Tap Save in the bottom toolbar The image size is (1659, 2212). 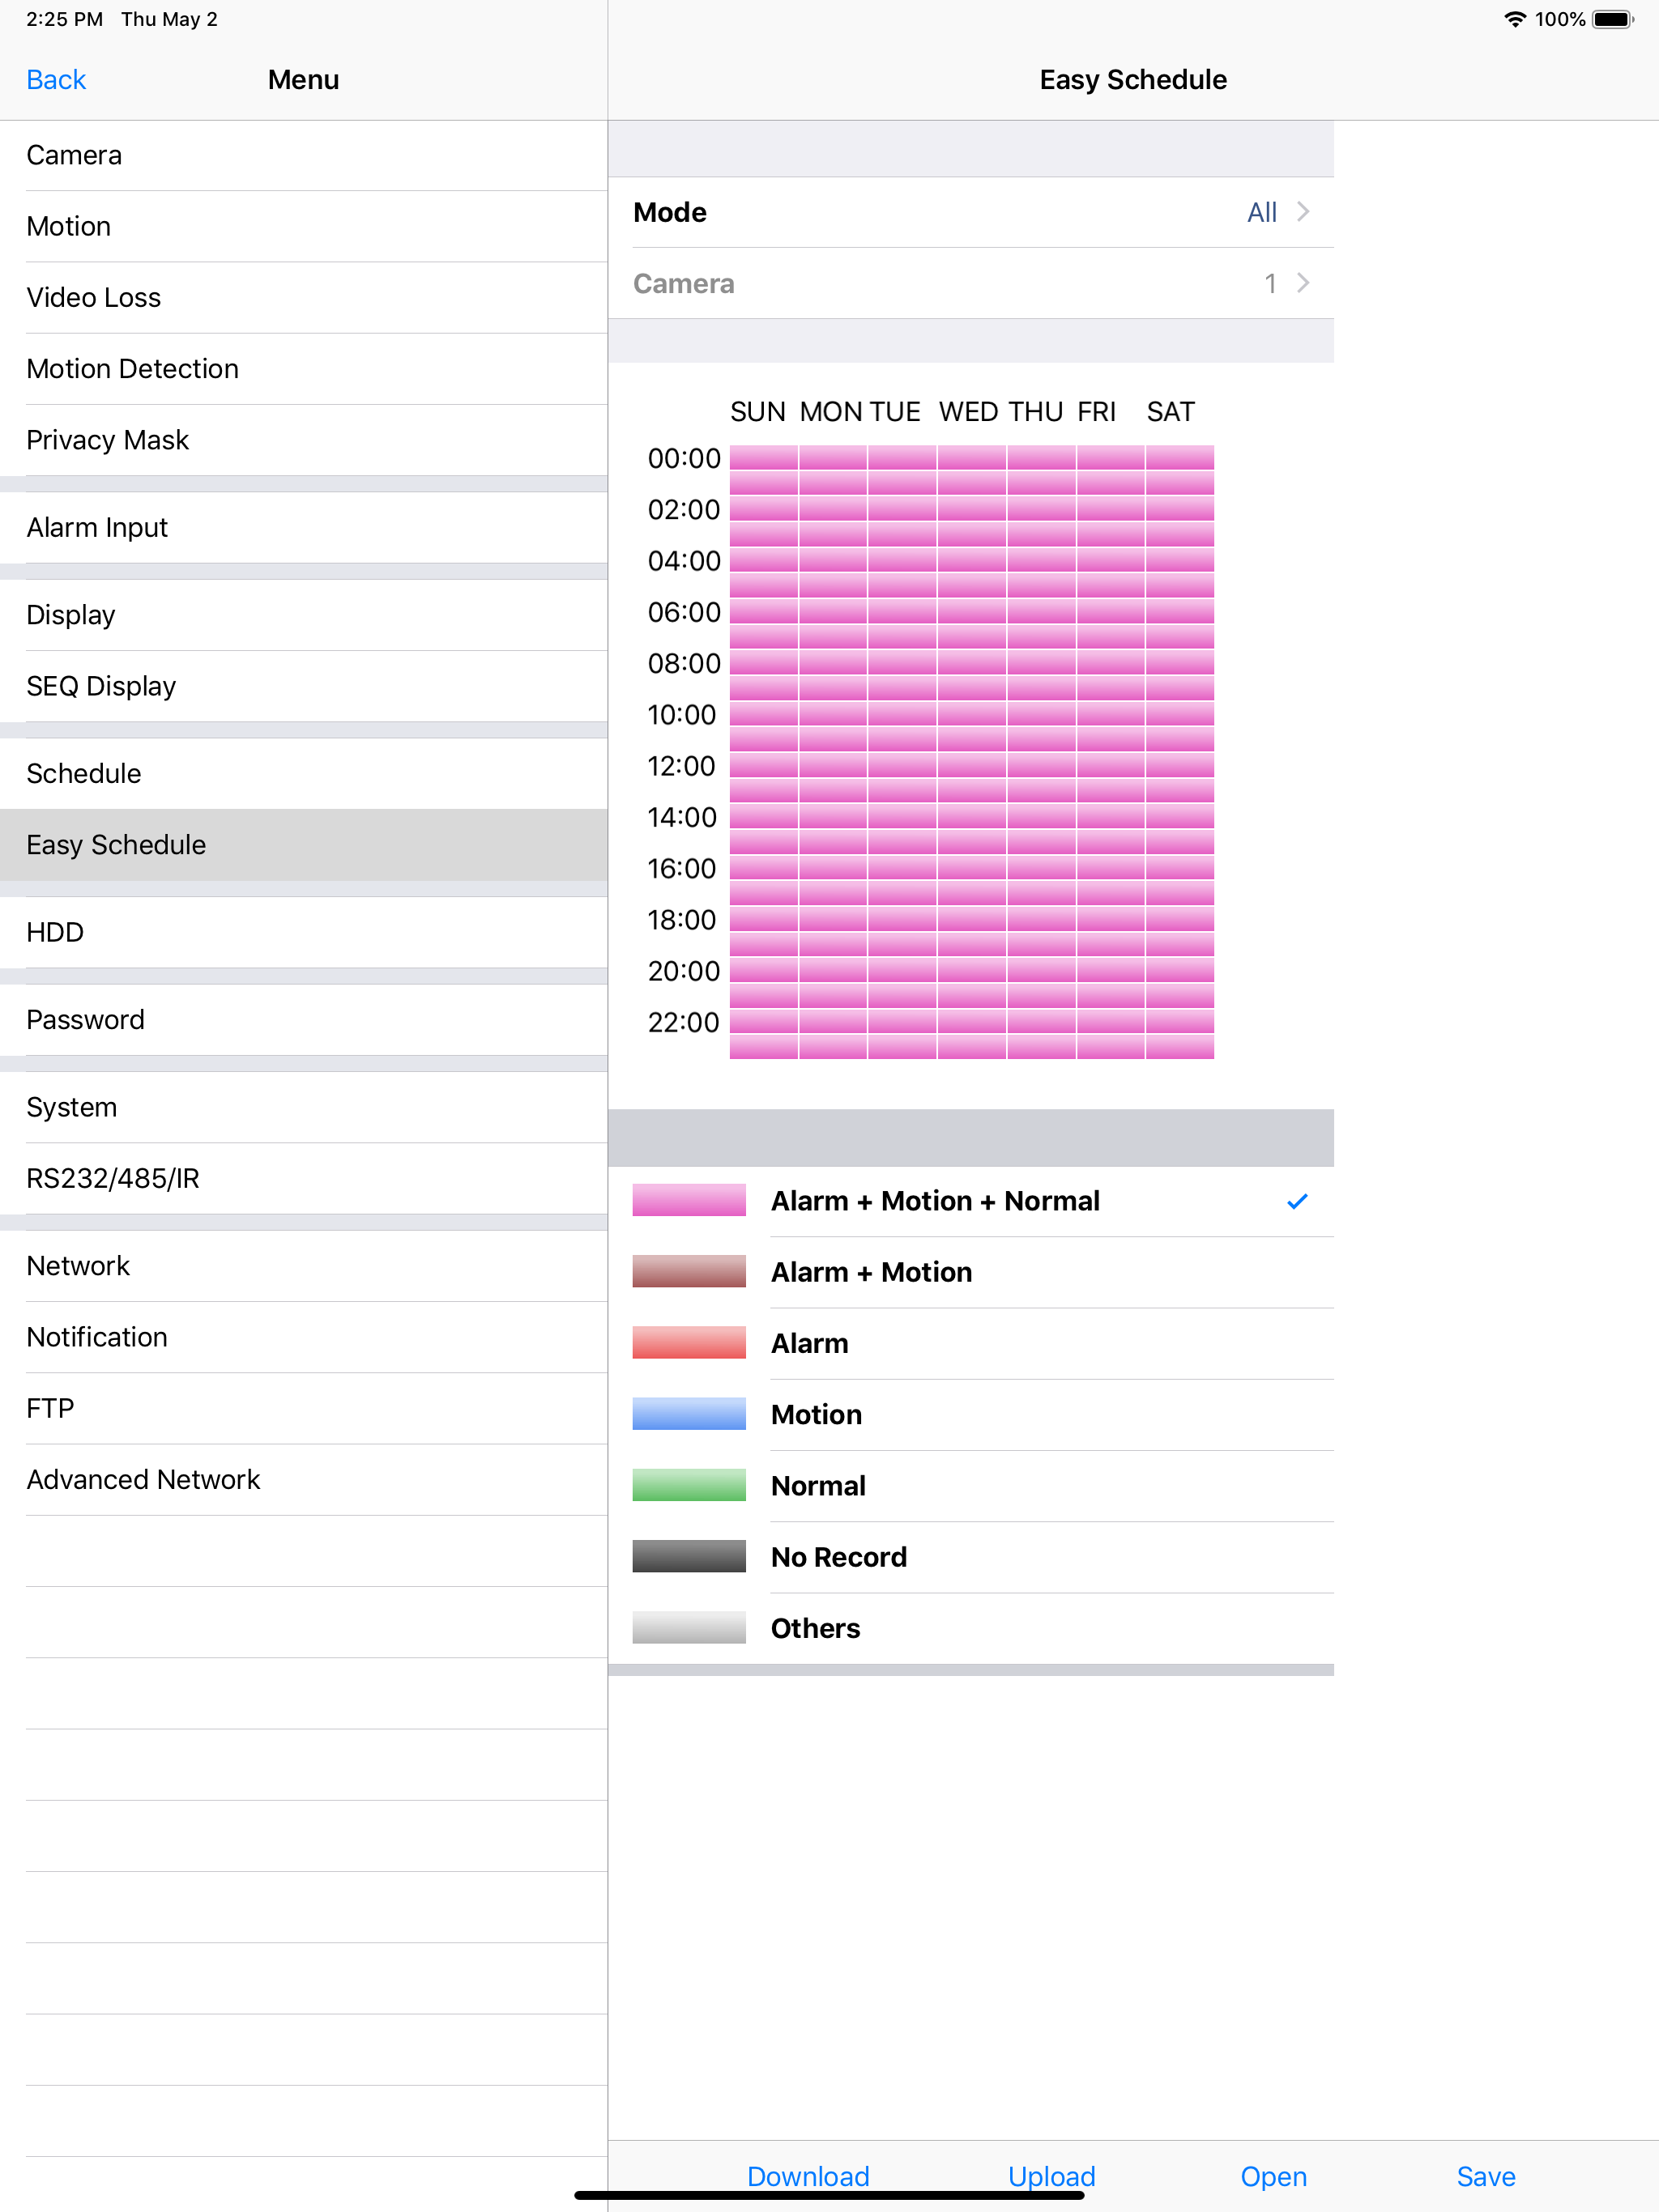[1485, 2176]
